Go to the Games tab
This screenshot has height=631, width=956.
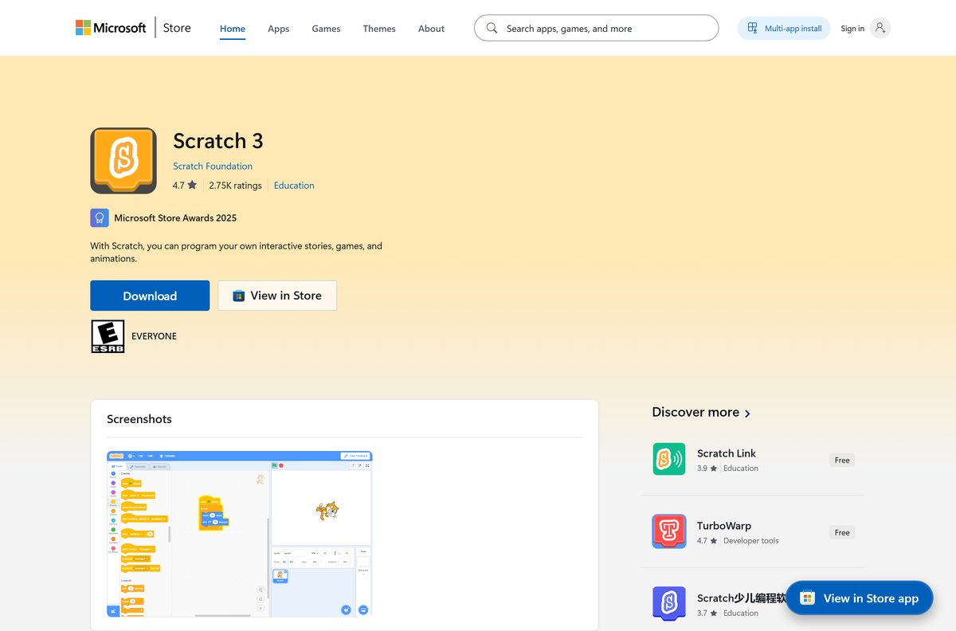click(x=326, y=29)
